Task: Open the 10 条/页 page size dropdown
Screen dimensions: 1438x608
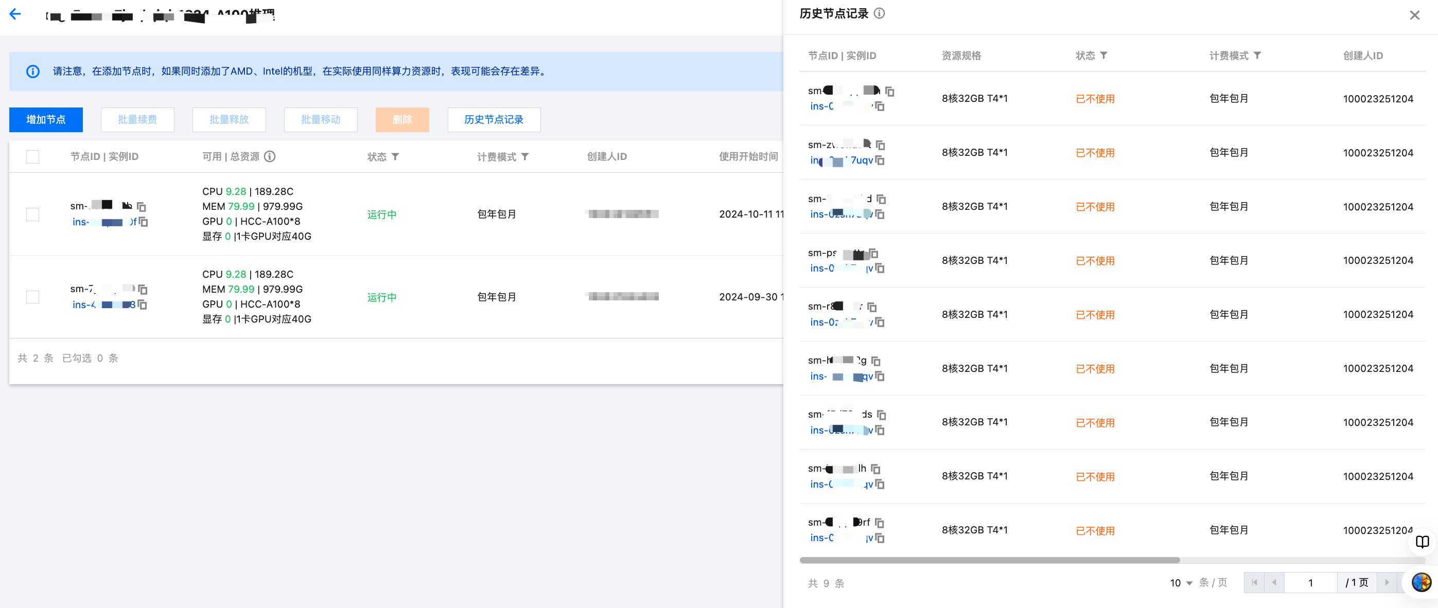Action: (1181, 583)
